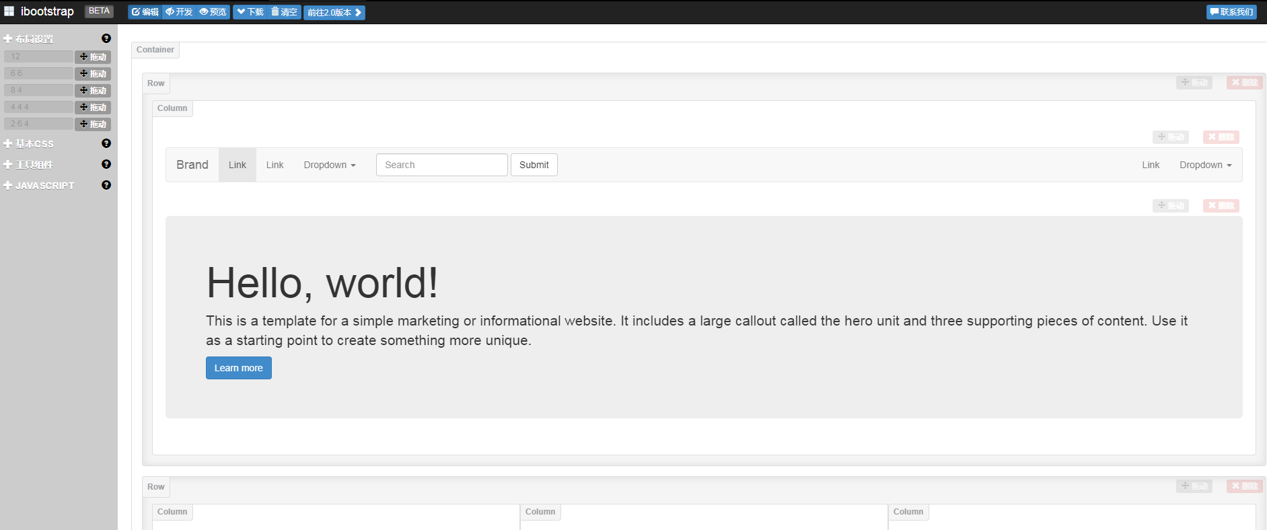Click delete (删除) on the navbar element

click(x=1221, y=137)
